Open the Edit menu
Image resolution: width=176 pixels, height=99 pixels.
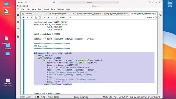pyautogui.click(x=28, y=9)
